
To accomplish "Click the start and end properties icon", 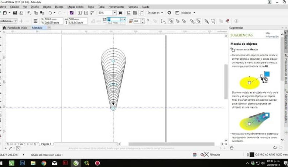I will (x=213, y=21).
